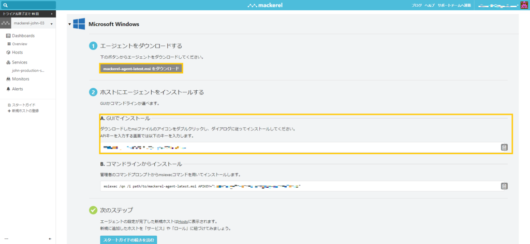The image size is (530, 244).
Task: Open the スタートガイド link in the sidebar
Action: (x=24, y=105)
